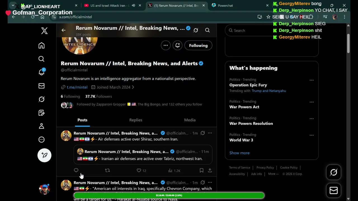Open t.me/rnintel link

(x=77, y=87)
